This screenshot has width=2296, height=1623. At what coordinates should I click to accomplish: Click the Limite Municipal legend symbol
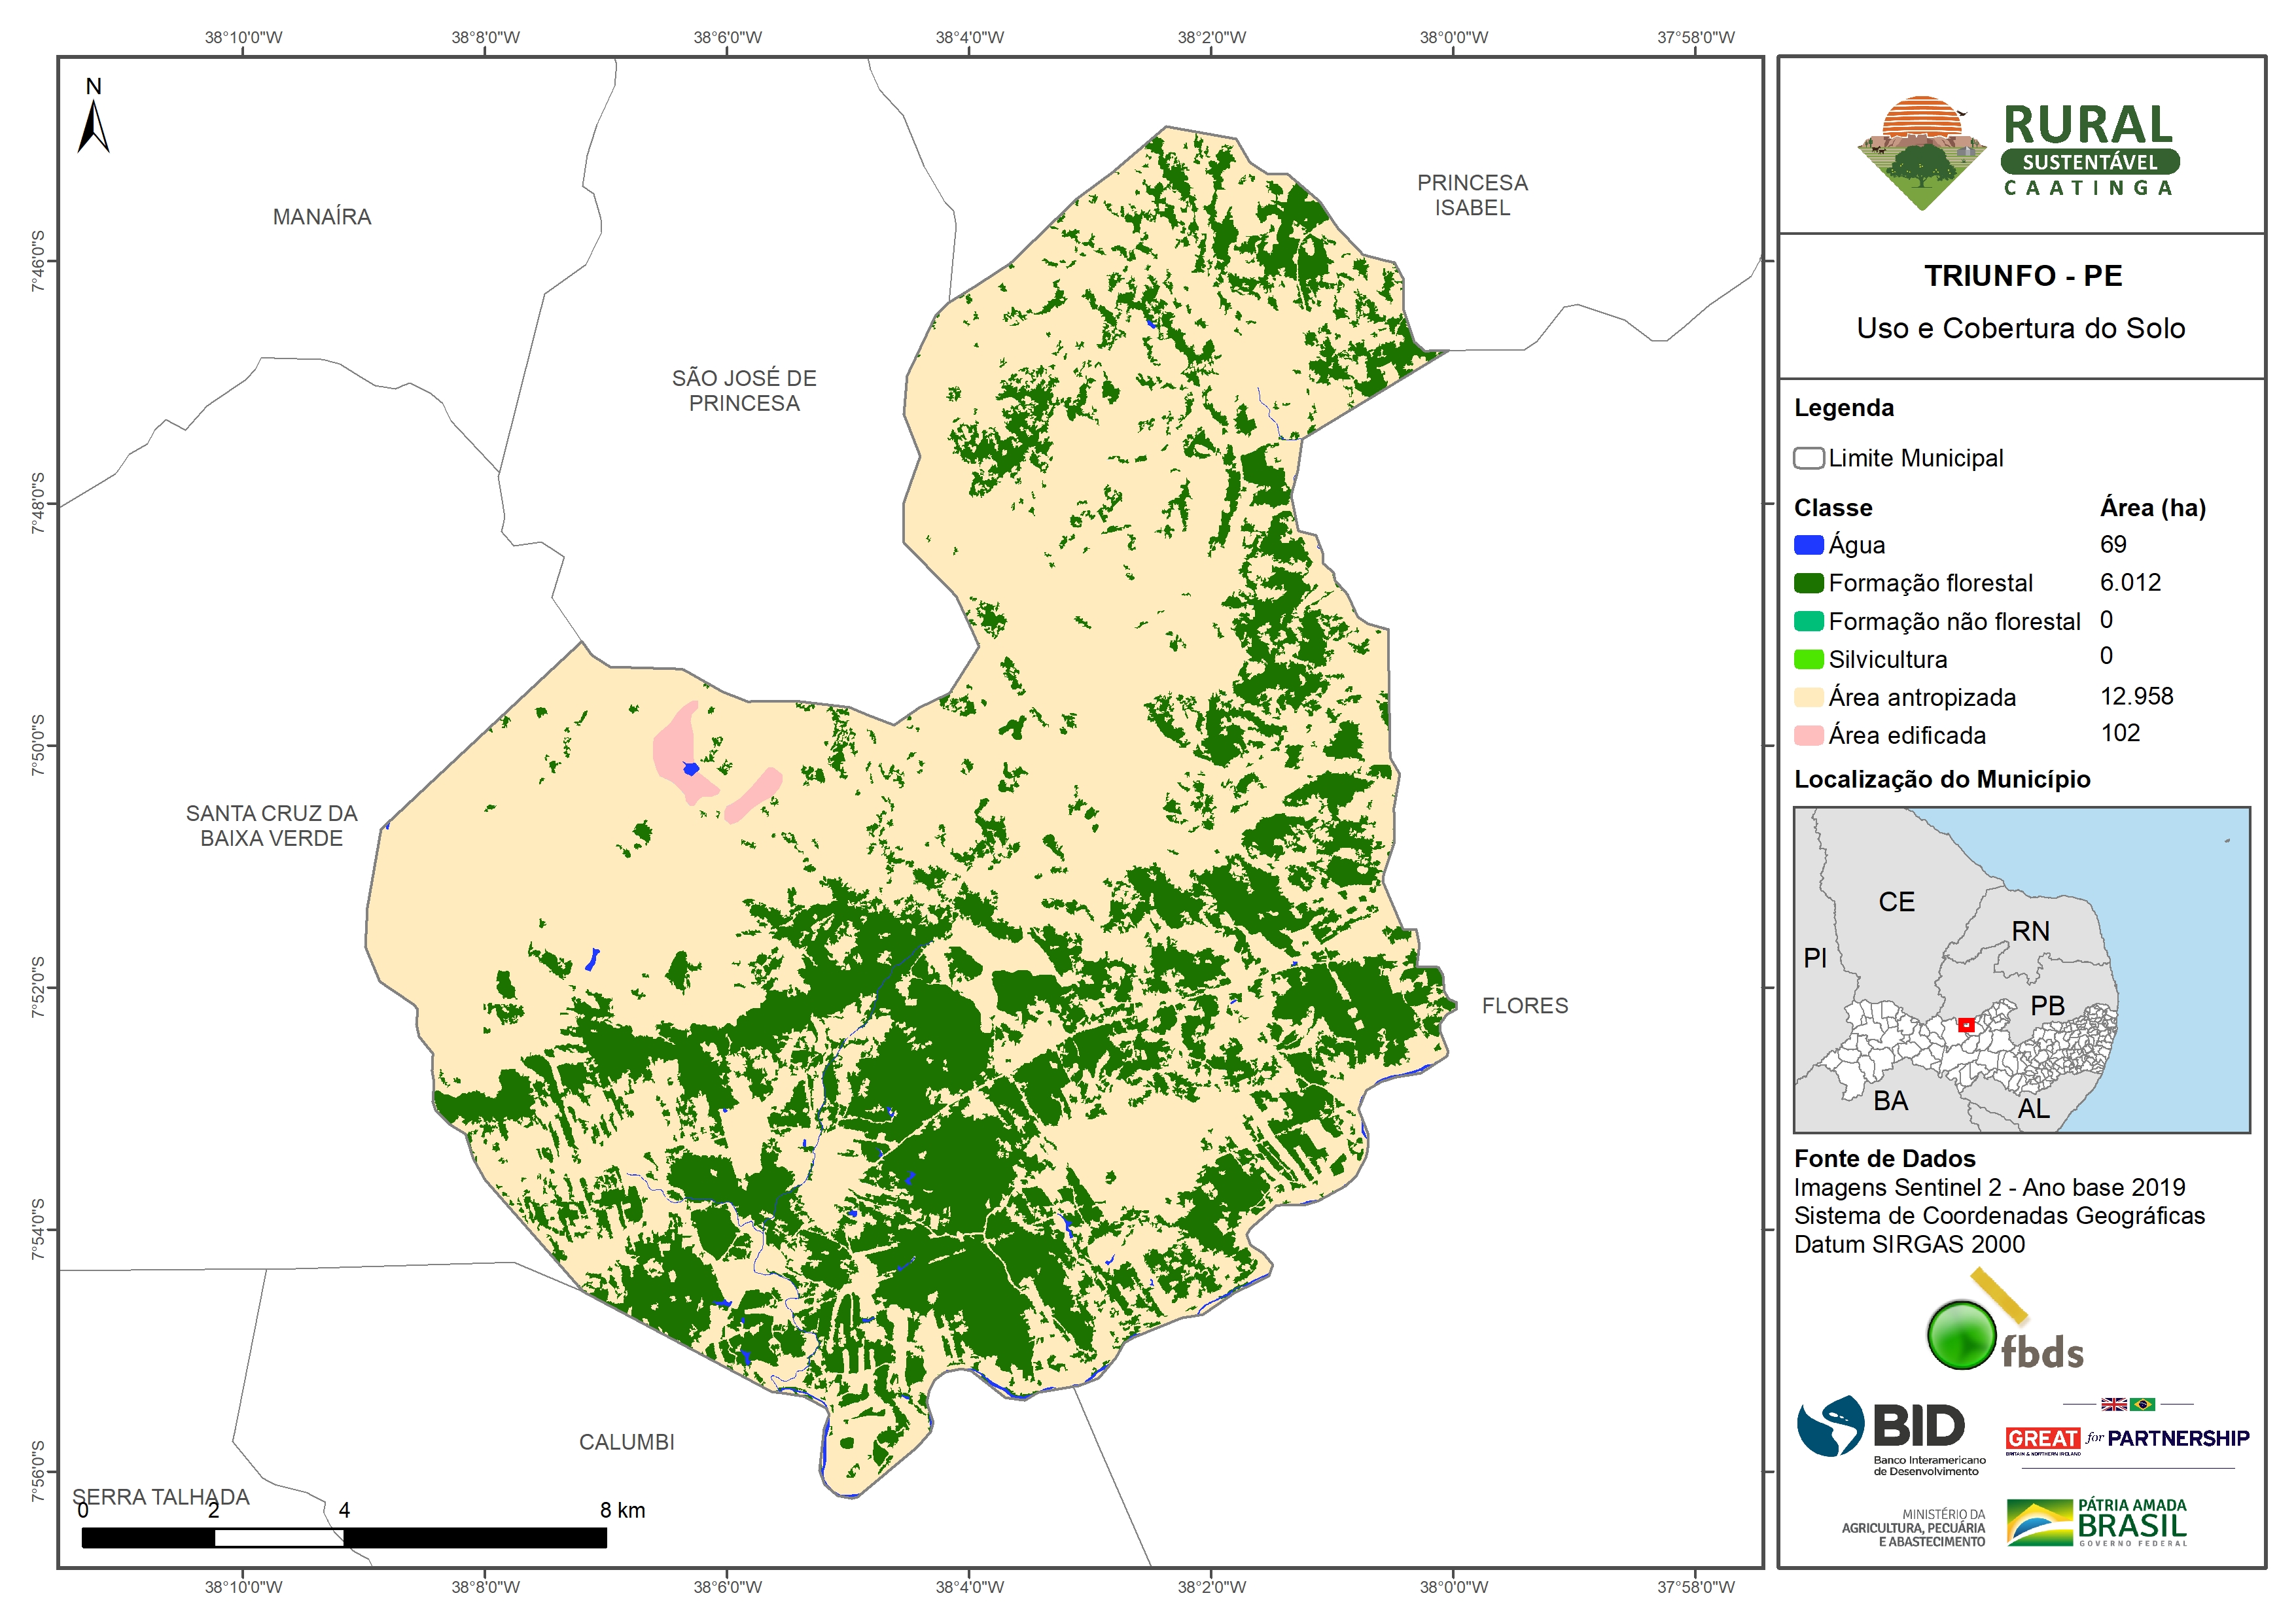point(1808,458)
